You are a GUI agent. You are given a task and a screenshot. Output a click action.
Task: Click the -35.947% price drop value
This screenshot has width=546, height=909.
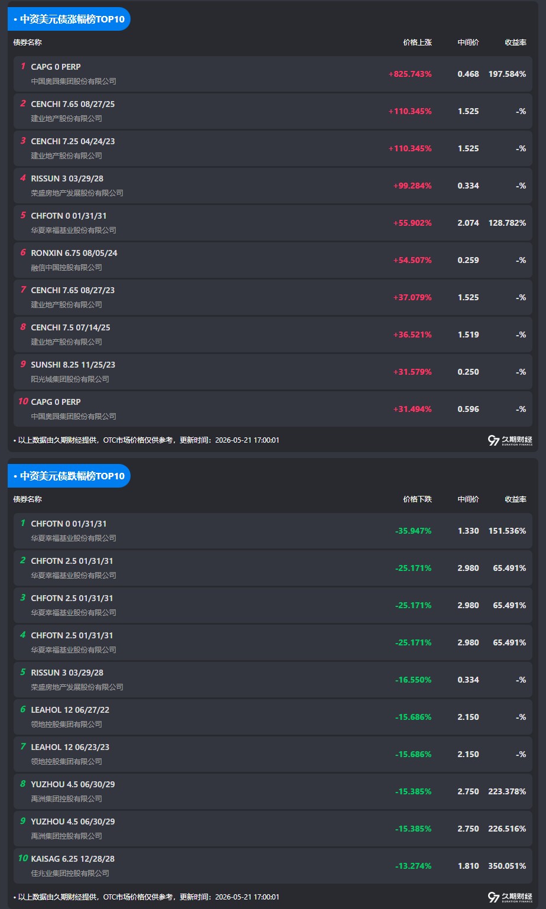pyautogui.click(x=413, y=531)
